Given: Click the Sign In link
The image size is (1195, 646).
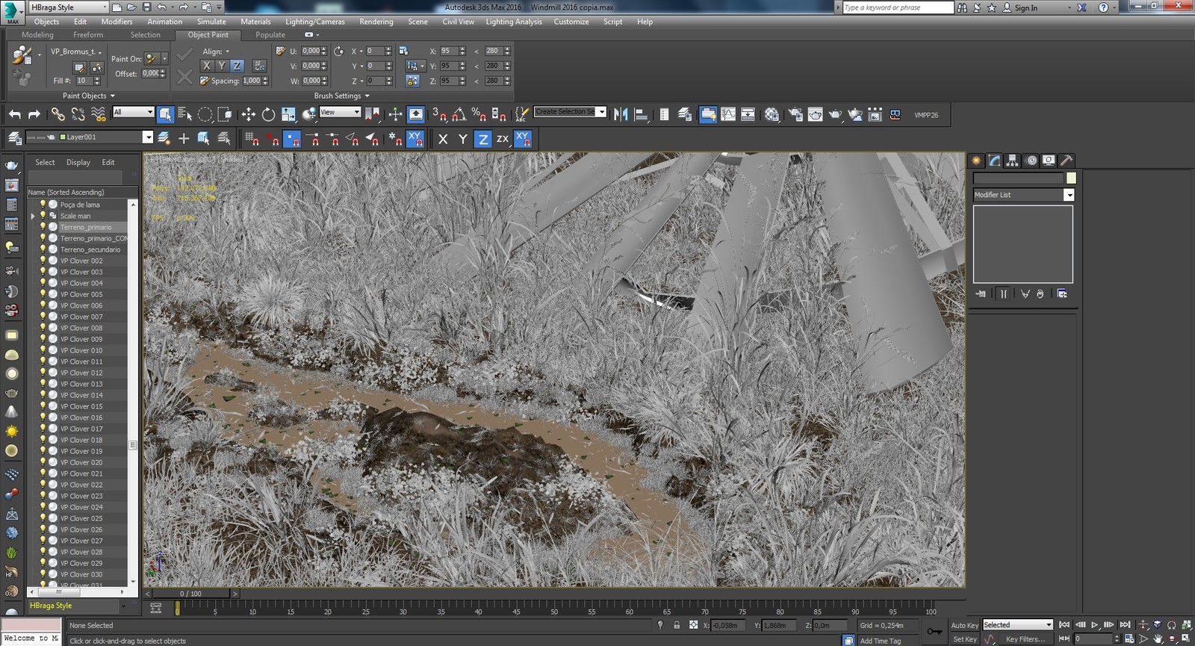Looking at the screenshot, I should pos(1025,7).
